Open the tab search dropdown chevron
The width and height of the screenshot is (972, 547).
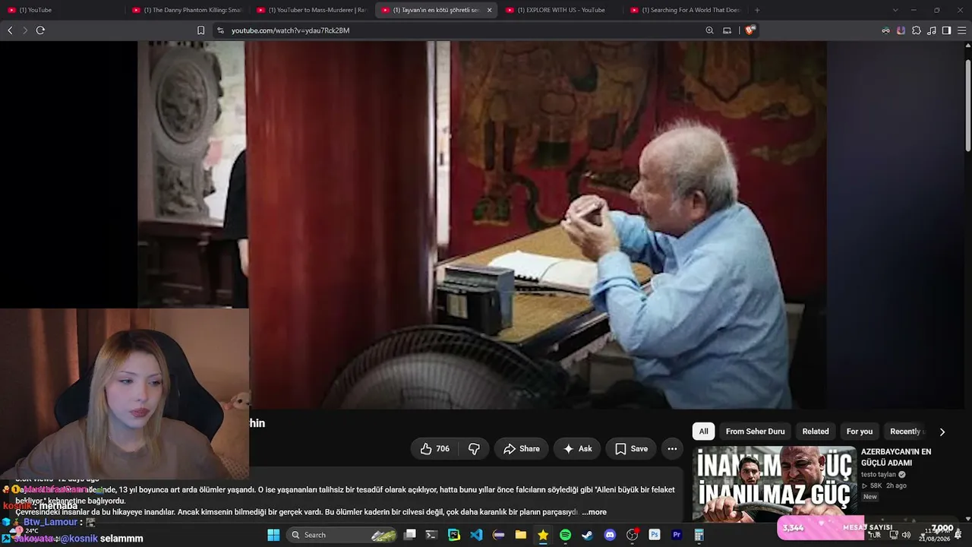click(x=895, y=10)
